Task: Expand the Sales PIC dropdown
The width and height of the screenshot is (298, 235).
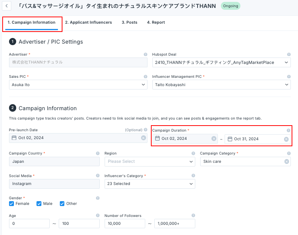Action: (78, 85)
